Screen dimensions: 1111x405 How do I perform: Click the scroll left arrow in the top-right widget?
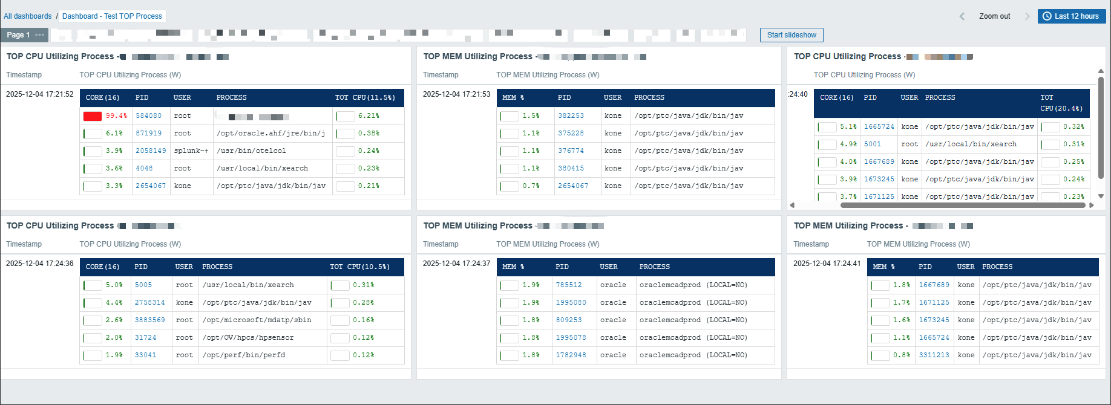tap(793, 205)
